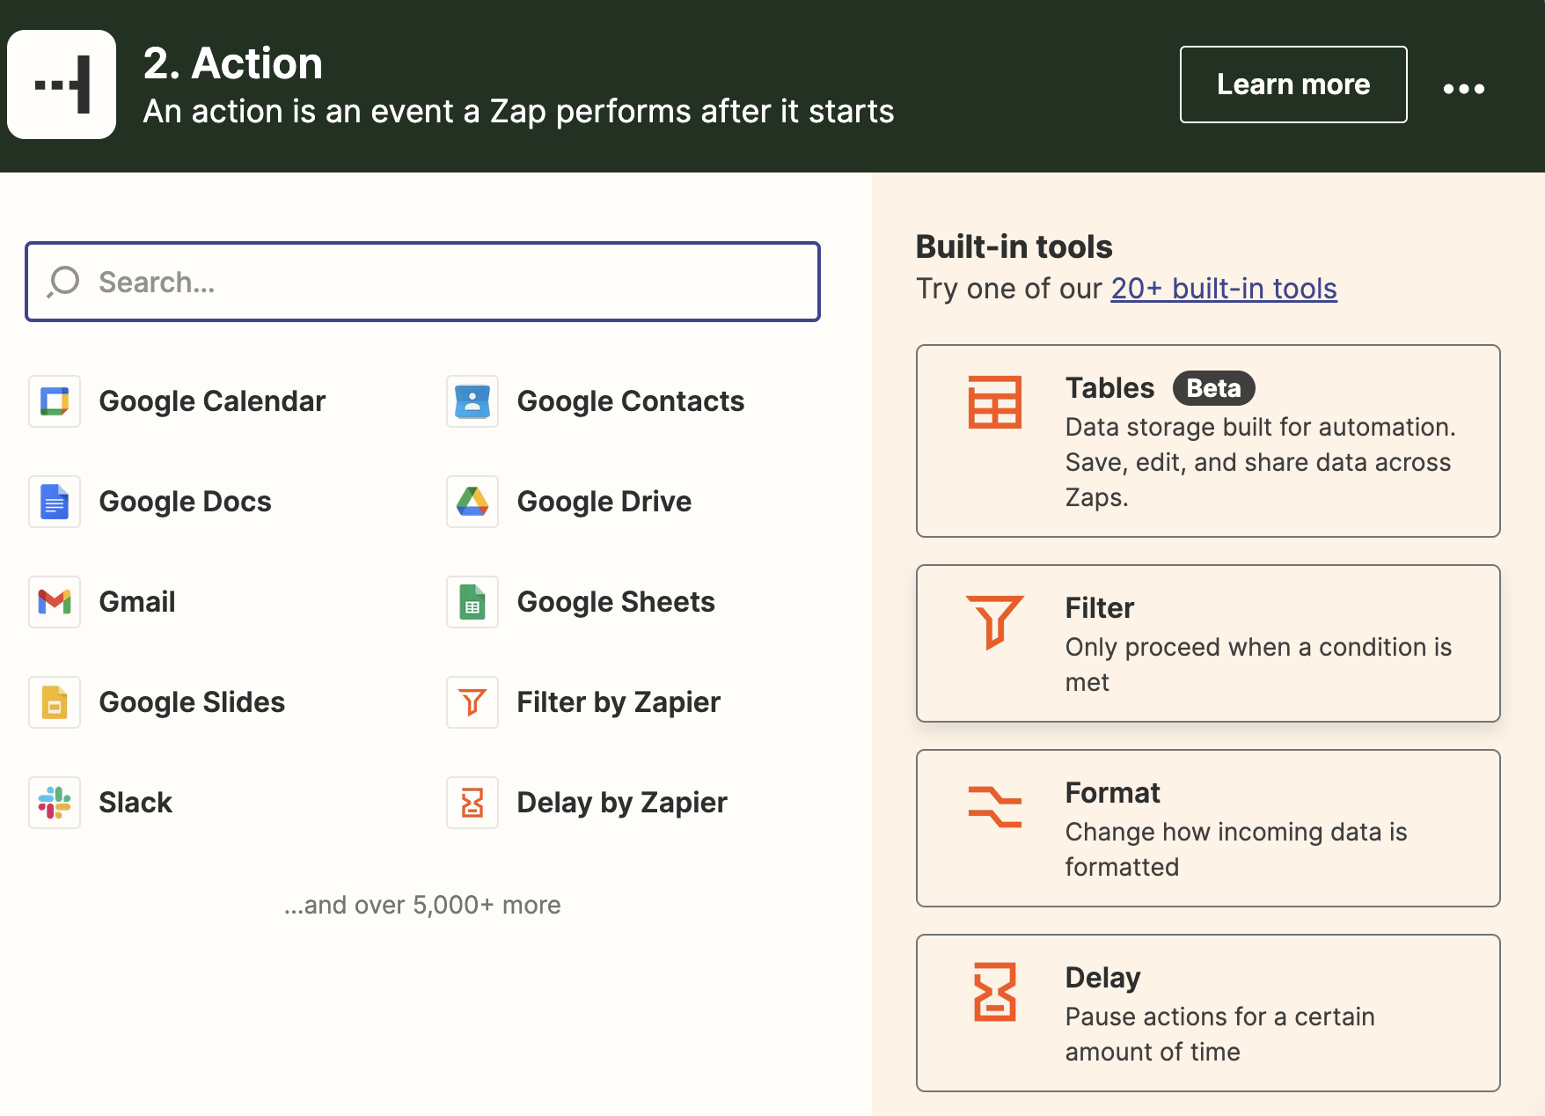The width and height of the screenshot is (1545, 1116).
Task: Click the Action step icon in header
Action: tap(62, 84)
